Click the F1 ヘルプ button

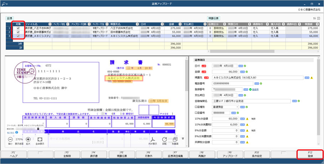pyautogui.click(x=14, y=154)
